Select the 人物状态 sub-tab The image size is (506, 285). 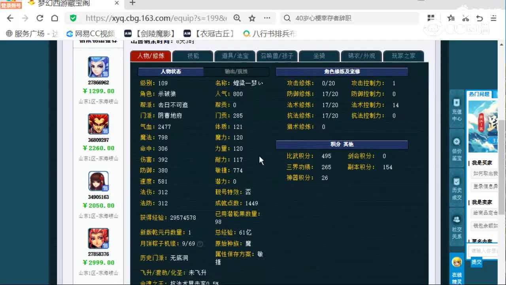click(171, 72)
